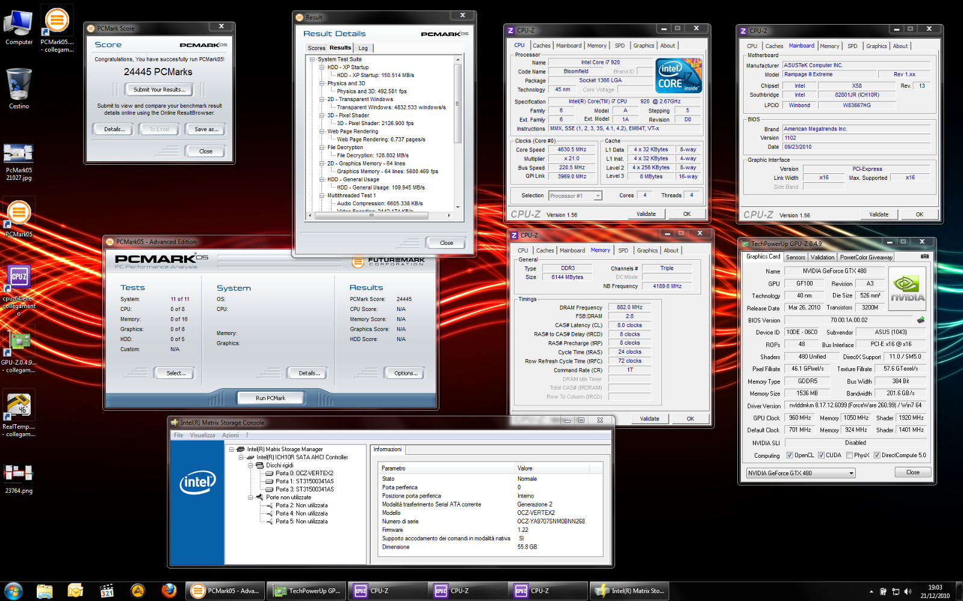Click scroll-down arrow in Result Details tree

[x=457, y=208]
